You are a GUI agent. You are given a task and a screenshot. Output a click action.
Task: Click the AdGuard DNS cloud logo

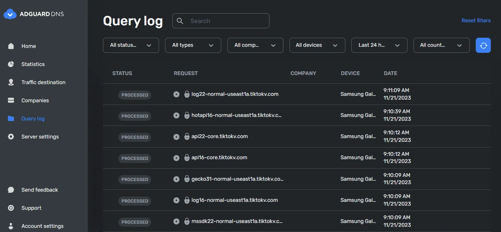click(10, 14)
